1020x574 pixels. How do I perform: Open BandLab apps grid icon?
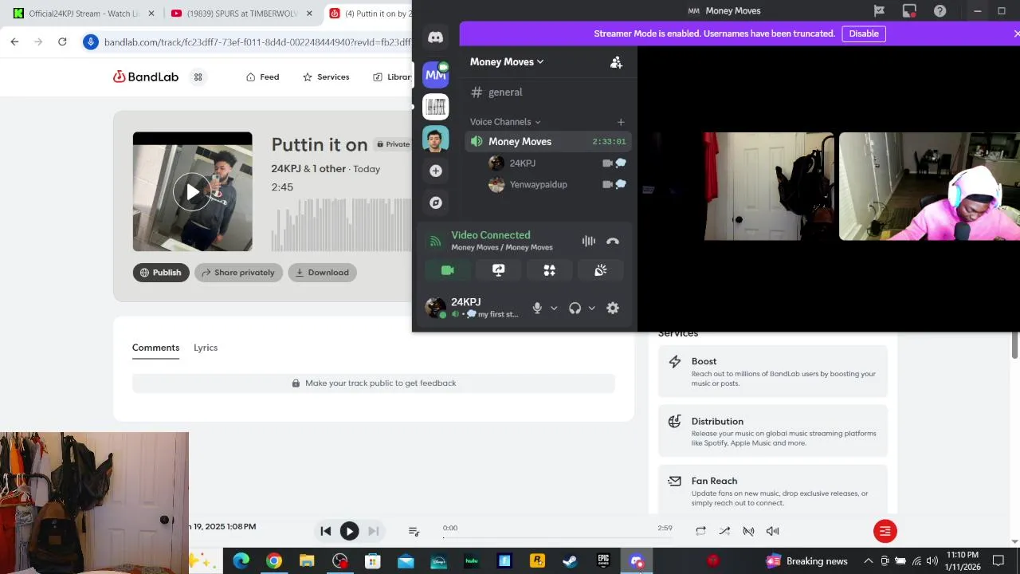[x=198, y=77]
